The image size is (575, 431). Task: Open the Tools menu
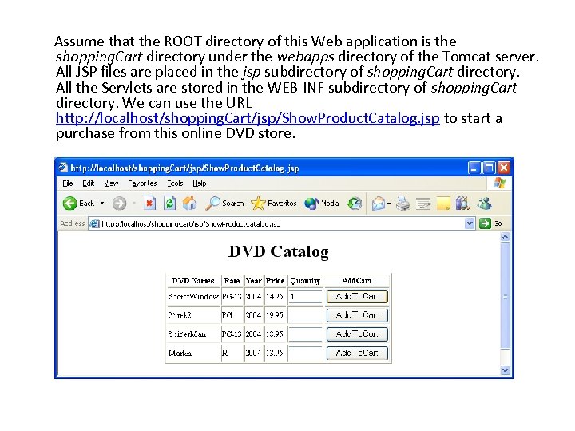pyautogui.click(x=175, y=183)
